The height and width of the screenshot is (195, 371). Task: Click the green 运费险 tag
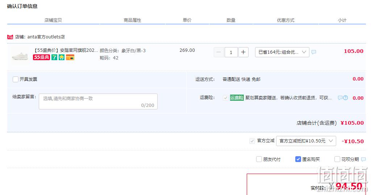(x=237, y=97)
